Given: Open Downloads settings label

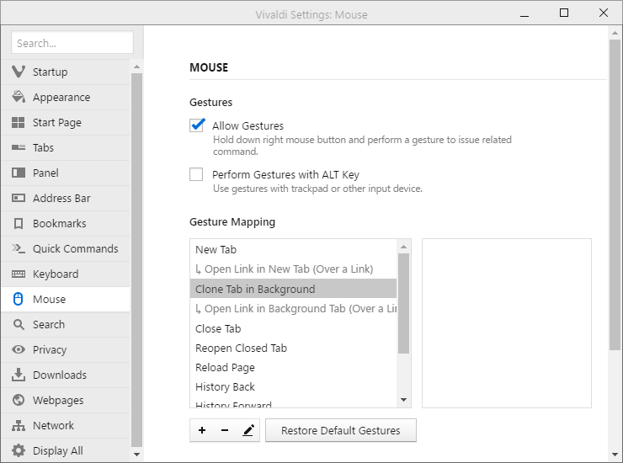Looking at the screenshot, I should click(60, 375).
